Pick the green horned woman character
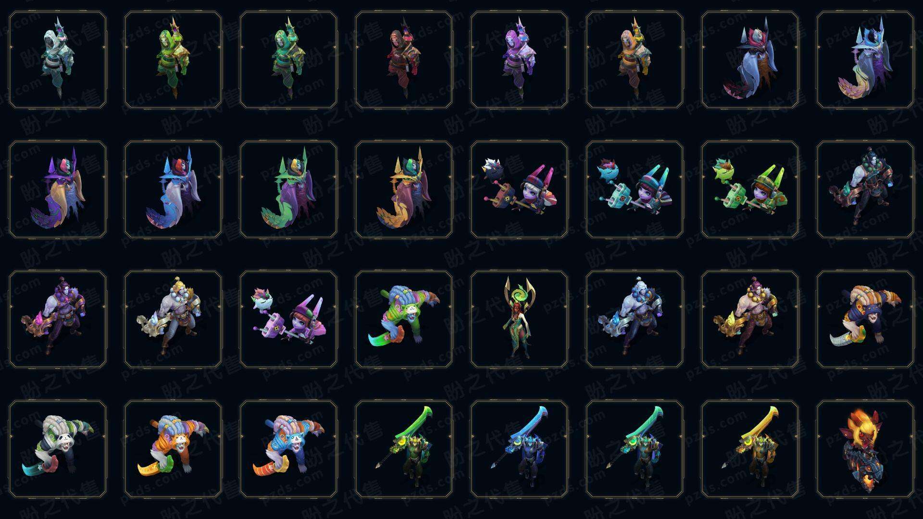923x519 pixels. (519, 319)
